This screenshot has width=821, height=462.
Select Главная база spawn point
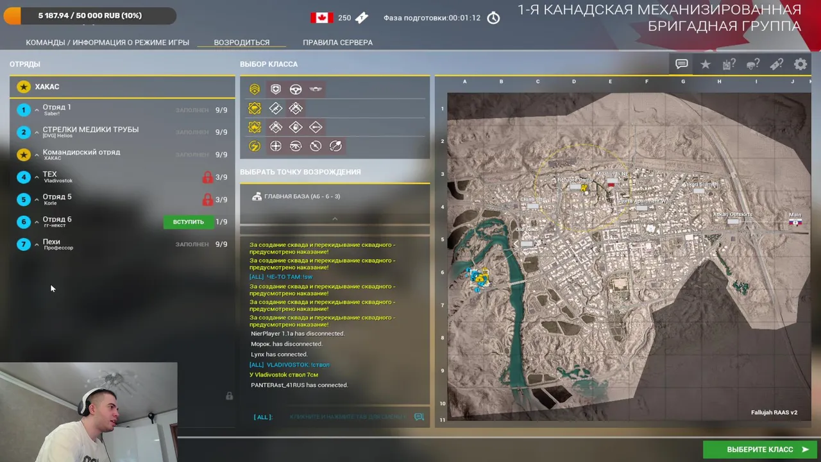click(334, 196)
